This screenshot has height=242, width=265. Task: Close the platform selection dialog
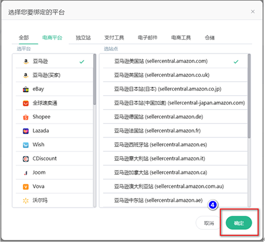[253, 12]
